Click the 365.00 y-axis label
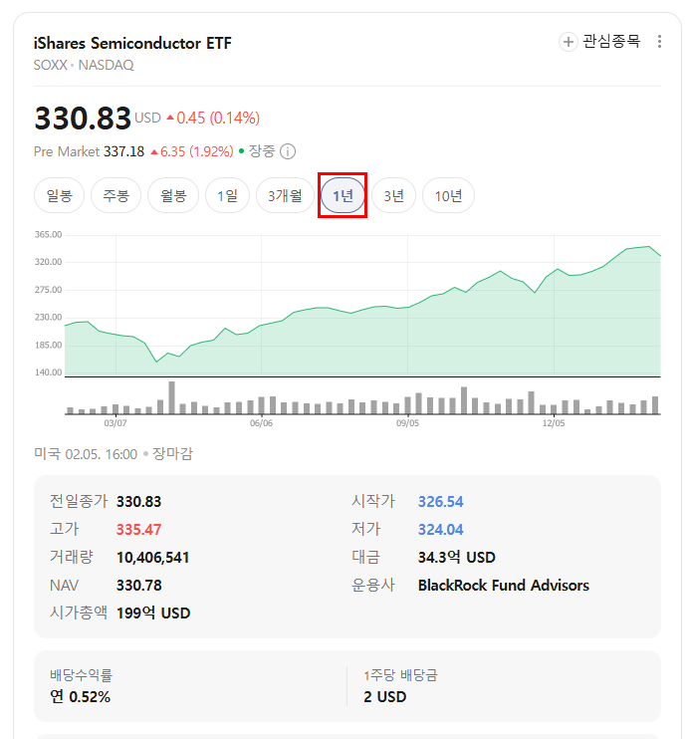 click(48, 235)
